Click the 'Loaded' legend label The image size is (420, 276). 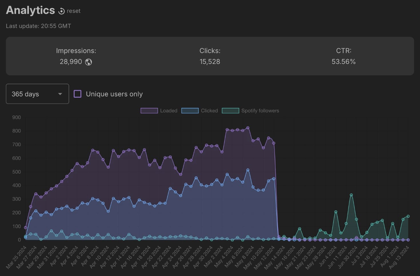tap(169, 111)
